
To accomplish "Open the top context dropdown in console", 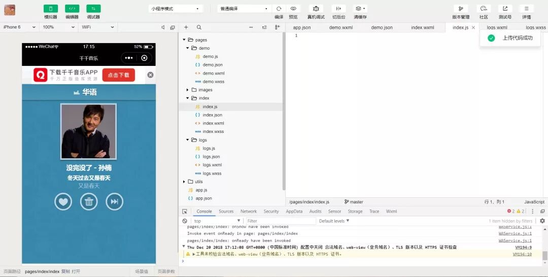I will (217, 221).
